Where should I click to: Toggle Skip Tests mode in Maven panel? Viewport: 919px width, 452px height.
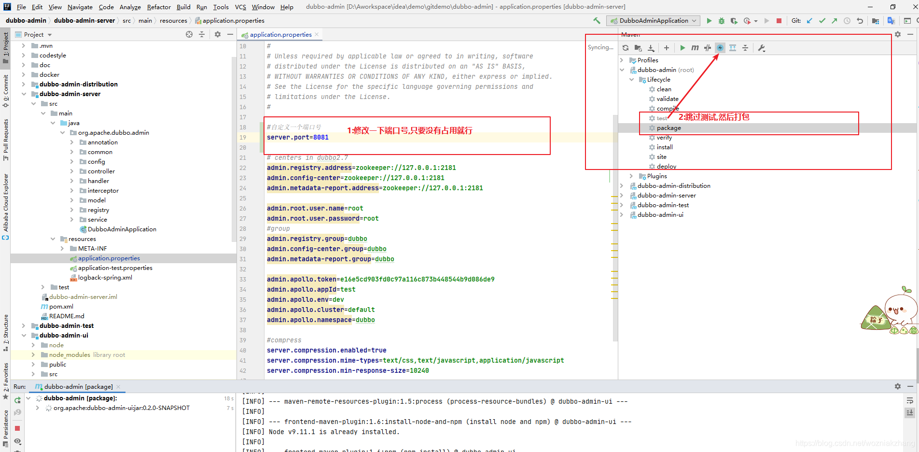[708, 48]
